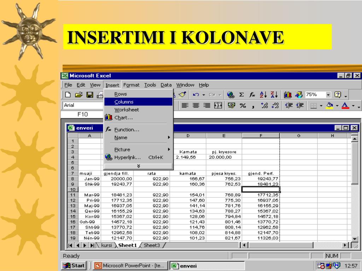Expand the Picture submenu arrow
This screenshot has height=271, width=362.
coord(169,149)
